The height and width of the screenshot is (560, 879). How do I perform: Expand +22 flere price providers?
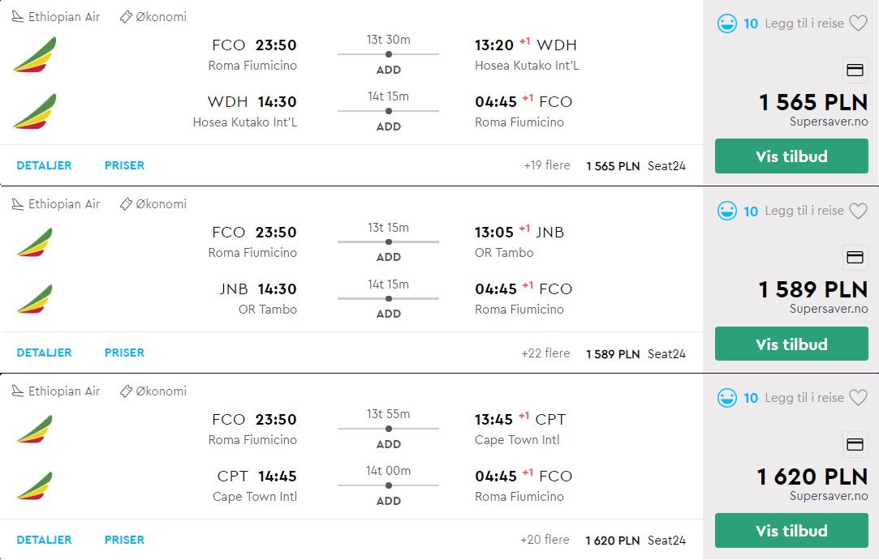545,353
